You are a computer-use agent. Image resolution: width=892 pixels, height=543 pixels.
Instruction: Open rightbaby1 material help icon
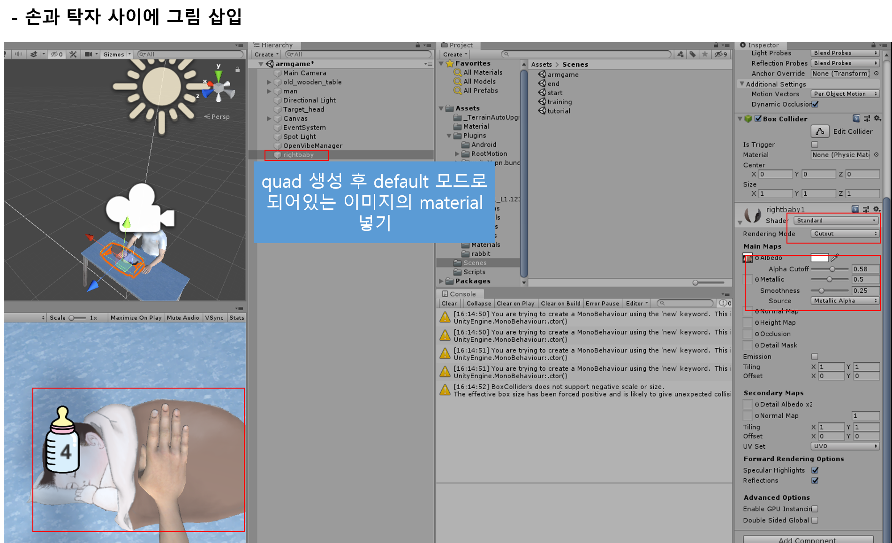pos(855,209)
